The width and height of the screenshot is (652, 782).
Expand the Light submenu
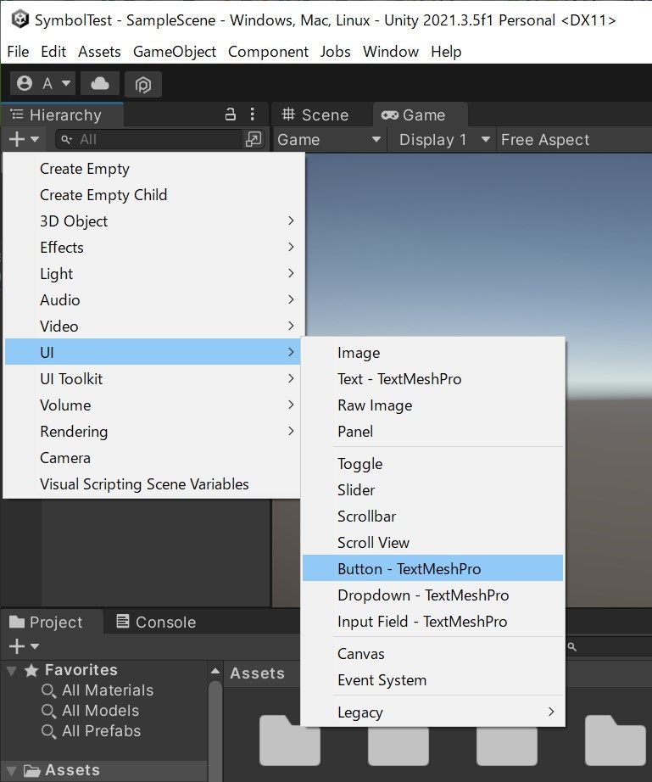pyautogui.click(x=153, y=273)
